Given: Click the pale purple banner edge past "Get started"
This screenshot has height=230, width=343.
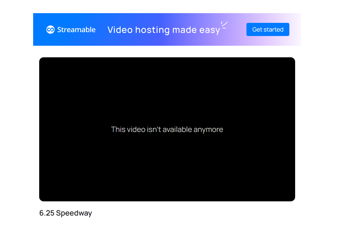Looking at the screenshot, I should click(295, 29).
